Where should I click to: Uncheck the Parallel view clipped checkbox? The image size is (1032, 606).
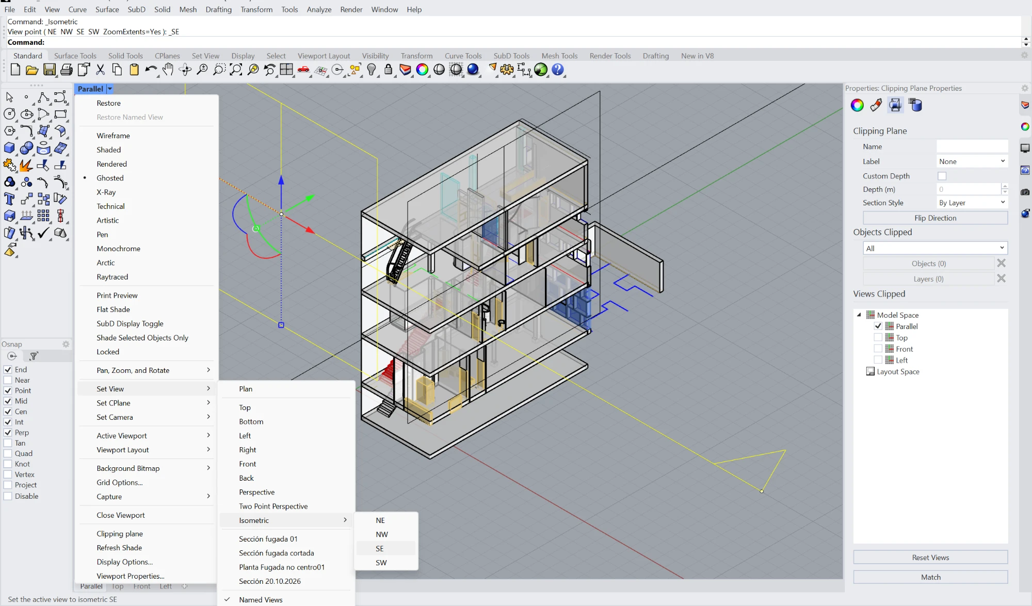pos(878,326)
